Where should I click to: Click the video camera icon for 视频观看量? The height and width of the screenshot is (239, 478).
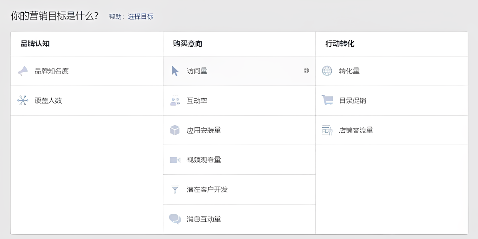point(175,160)
